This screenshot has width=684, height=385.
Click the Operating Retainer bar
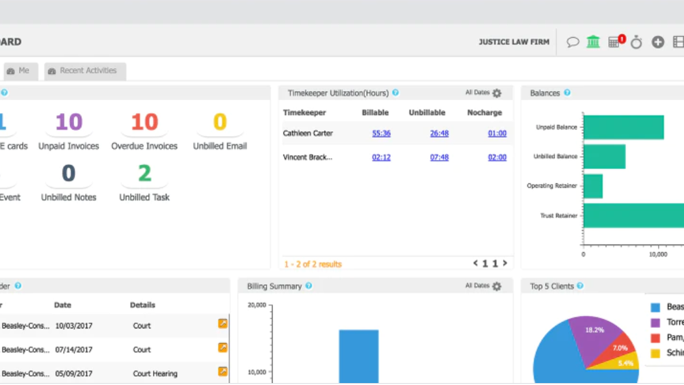pos(593,186)
